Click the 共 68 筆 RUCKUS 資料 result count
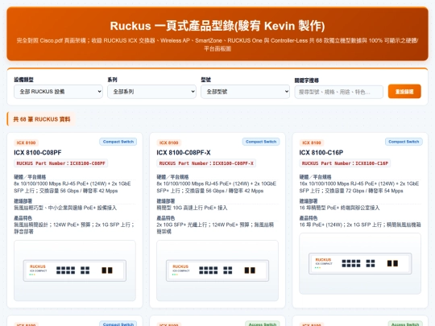The width and height of the screenshot is (435, 326). [x=42, y=119]
